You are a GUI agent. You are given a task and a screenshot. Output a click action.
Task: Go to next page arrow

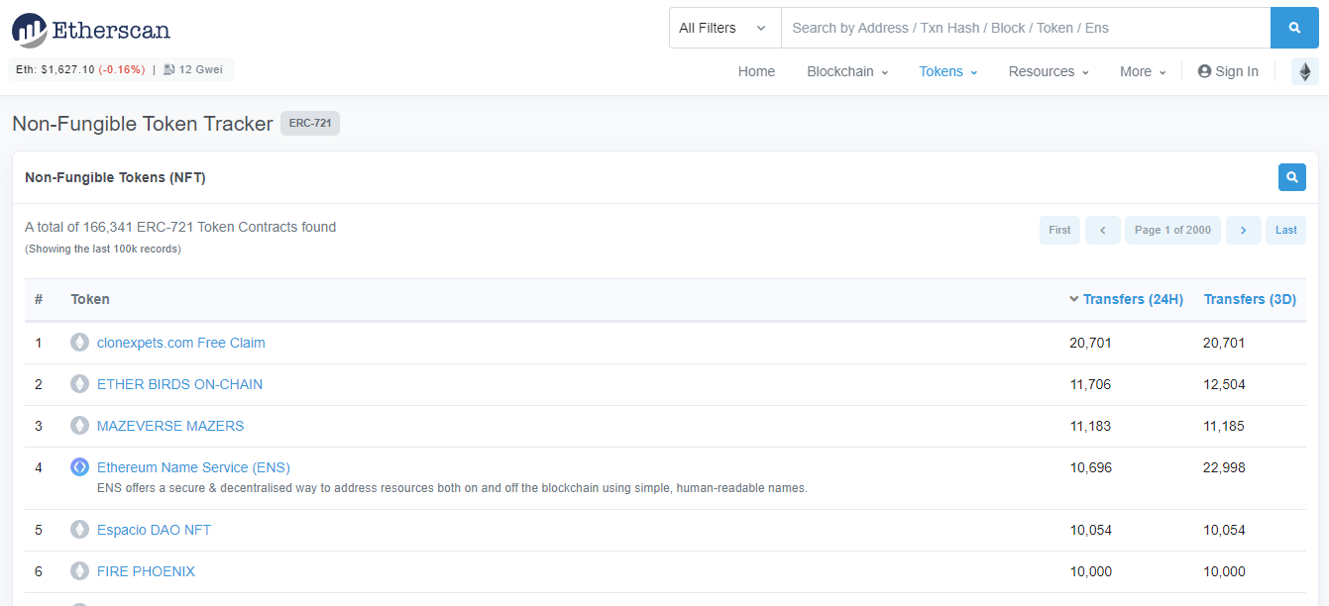coord(1244,230)
